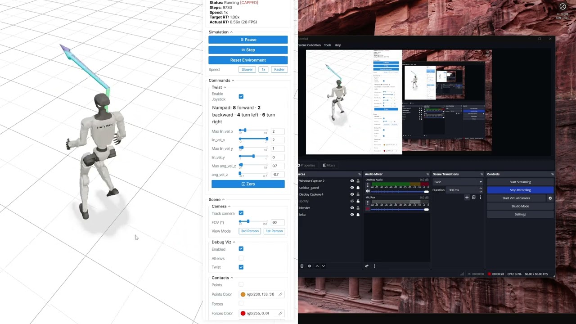
Task: Adjust the lin_vel_y slider
Action: [x=253, y=156]
